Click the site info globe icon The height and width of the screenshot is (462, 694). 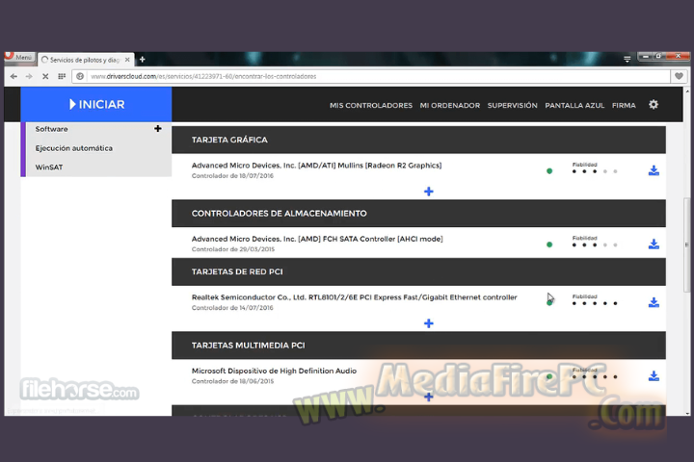click(x=80, y=76)
